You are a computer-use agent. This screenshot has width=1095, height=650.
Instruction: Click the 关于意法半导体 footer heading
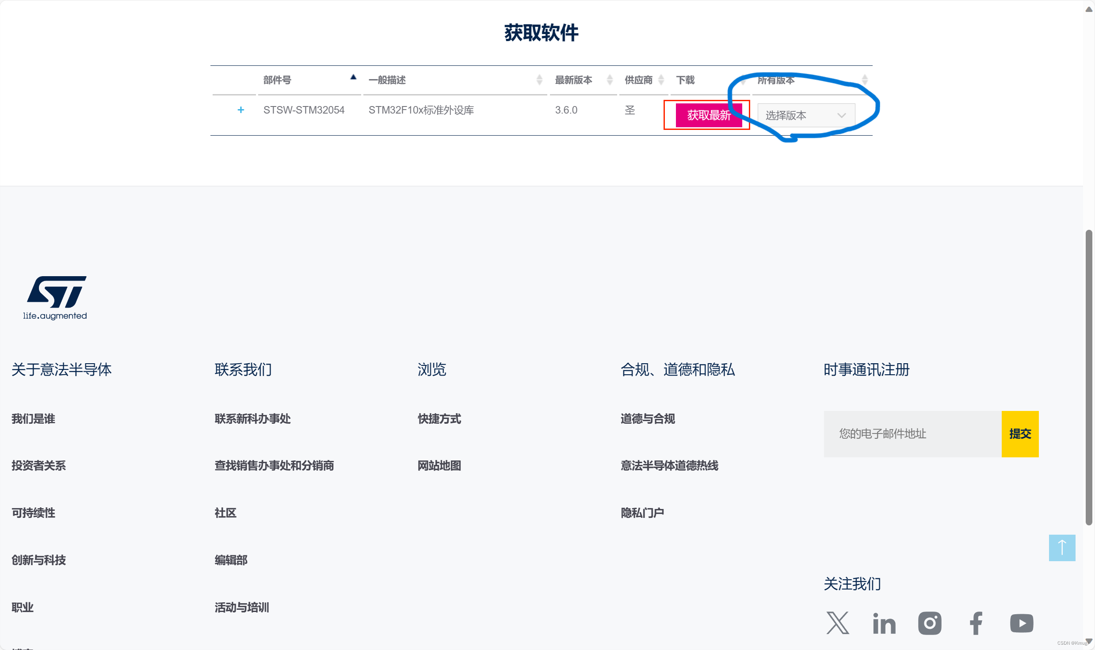(61, 369)
